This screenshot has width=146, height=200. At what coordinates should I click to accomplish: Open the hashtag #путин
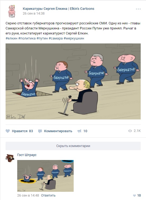click(42, 38)
